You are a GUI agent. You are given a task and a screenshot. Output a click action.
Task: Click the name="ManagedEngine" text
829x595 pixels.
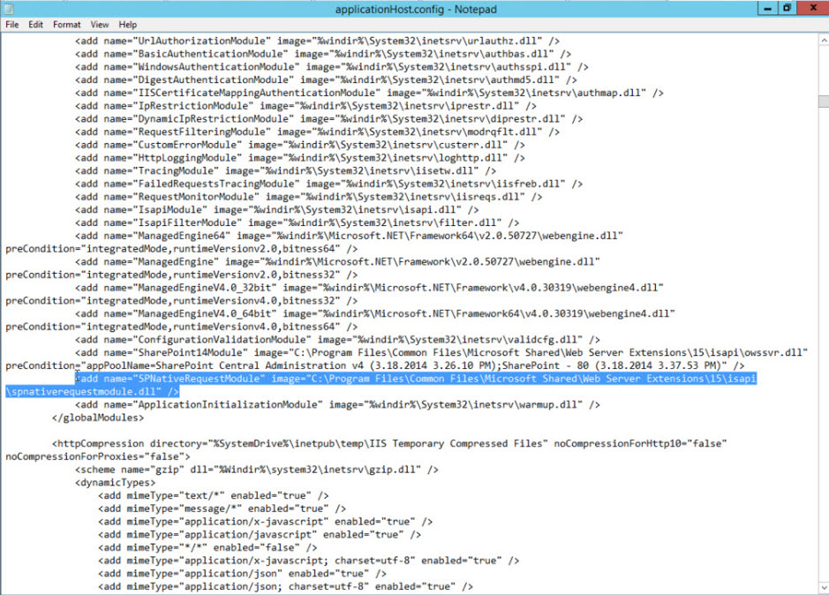coord(162,261)
